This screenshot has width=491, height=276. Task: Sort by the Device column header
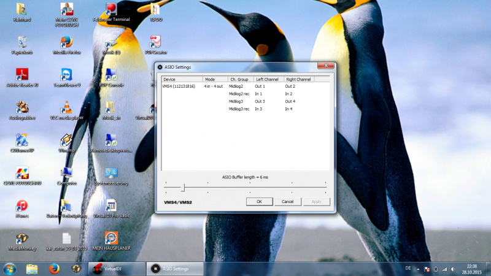click(x=182, y=80)
